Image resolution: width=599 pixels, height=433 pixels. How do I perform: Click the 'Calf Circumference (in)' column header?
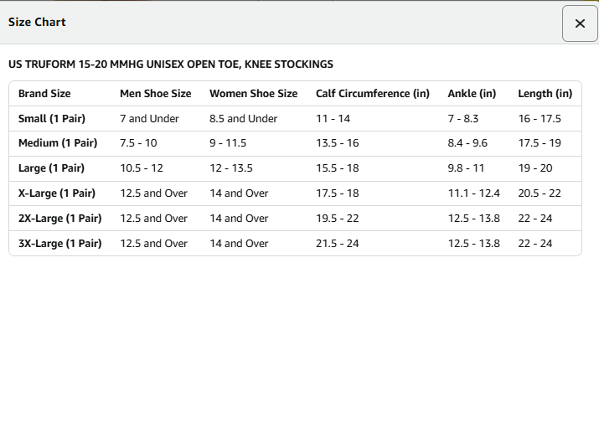coord(373,94)
